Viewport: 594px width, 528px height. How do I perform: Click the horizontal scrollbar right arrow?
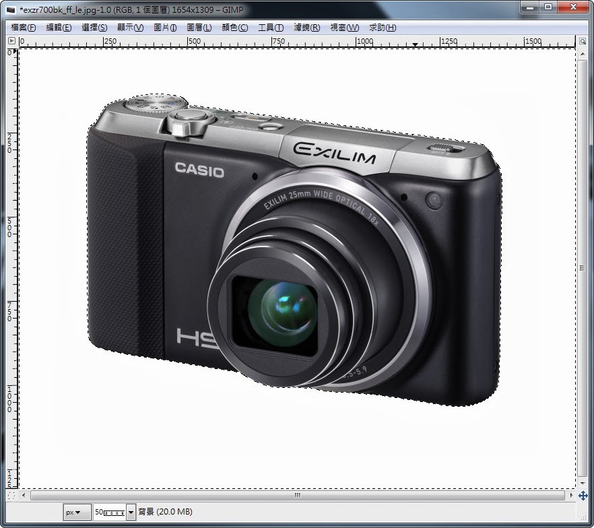(x=571, y=495)
